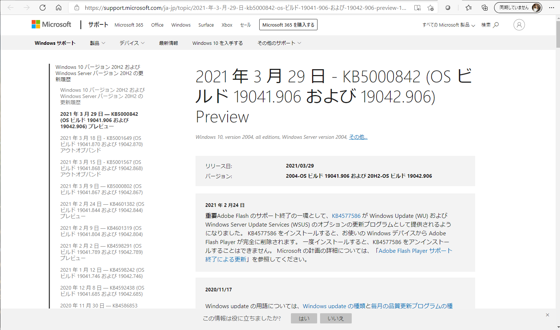Open sidebar KB5000802 entry
Screen dimensions: 560x330
click(101, 189)
